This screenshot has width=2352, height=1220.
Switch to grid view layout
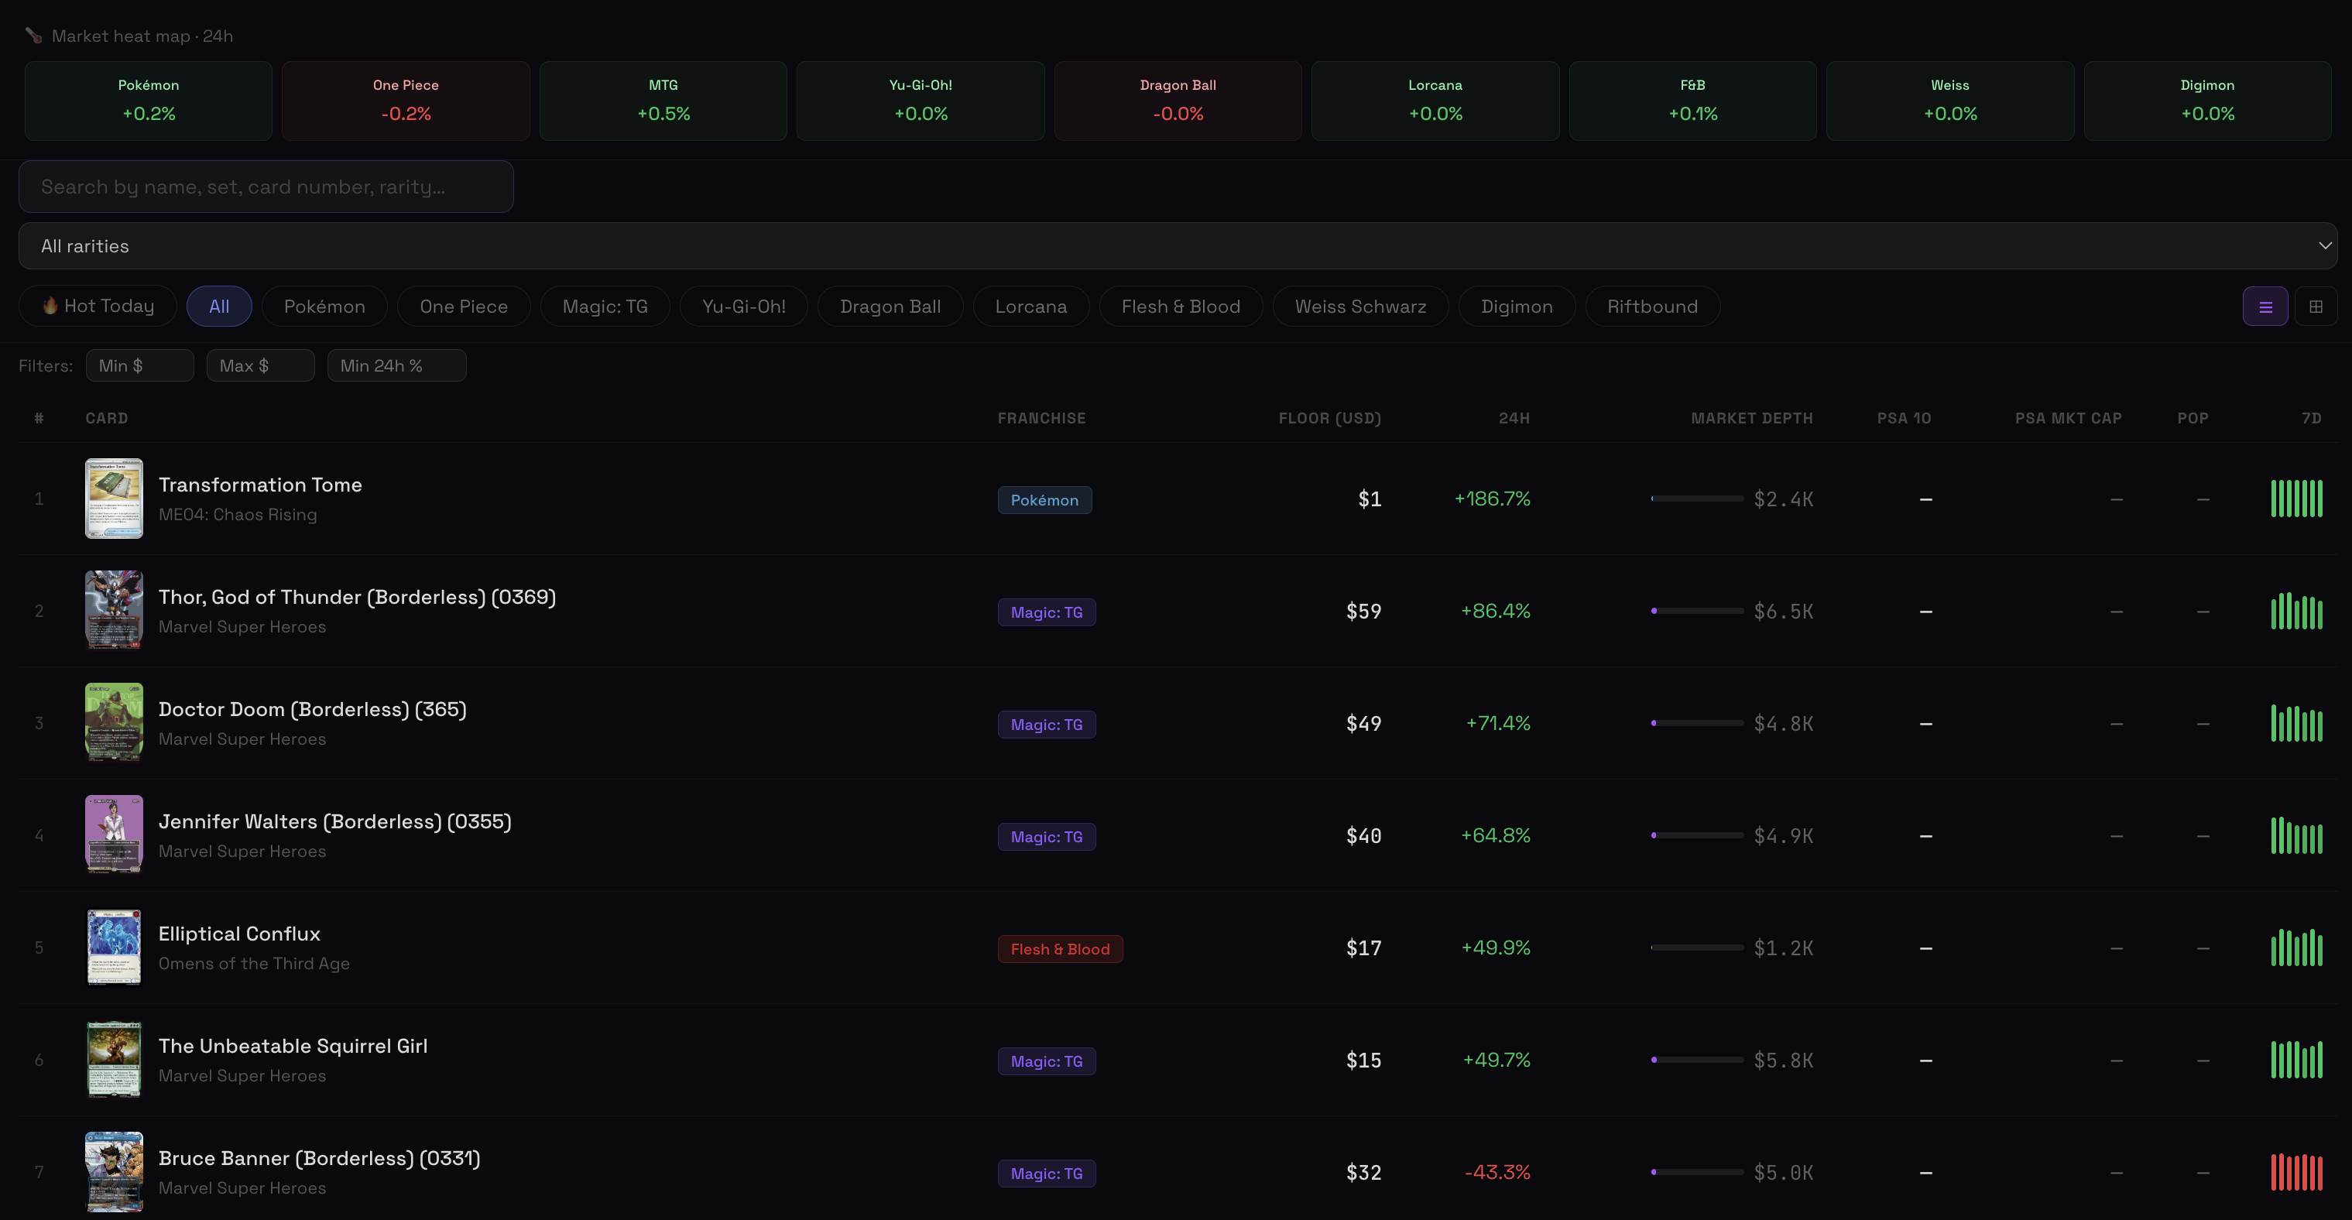2316,307
